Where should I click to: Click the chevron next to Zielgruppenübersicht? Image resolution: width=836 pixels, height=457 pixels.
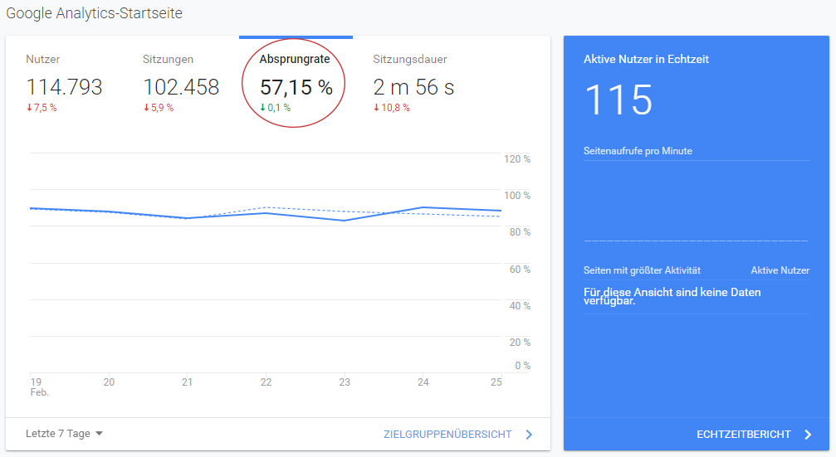tap(529, 435)
